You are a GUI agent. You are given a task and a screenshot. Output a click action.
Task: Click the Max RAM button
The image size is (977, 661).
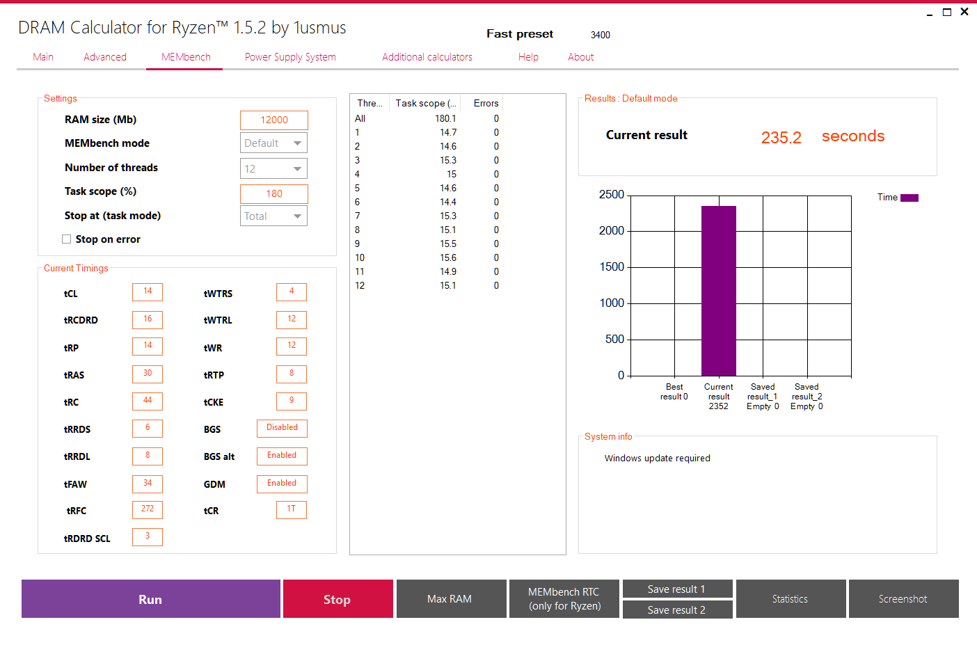click(x=452, y=599)
